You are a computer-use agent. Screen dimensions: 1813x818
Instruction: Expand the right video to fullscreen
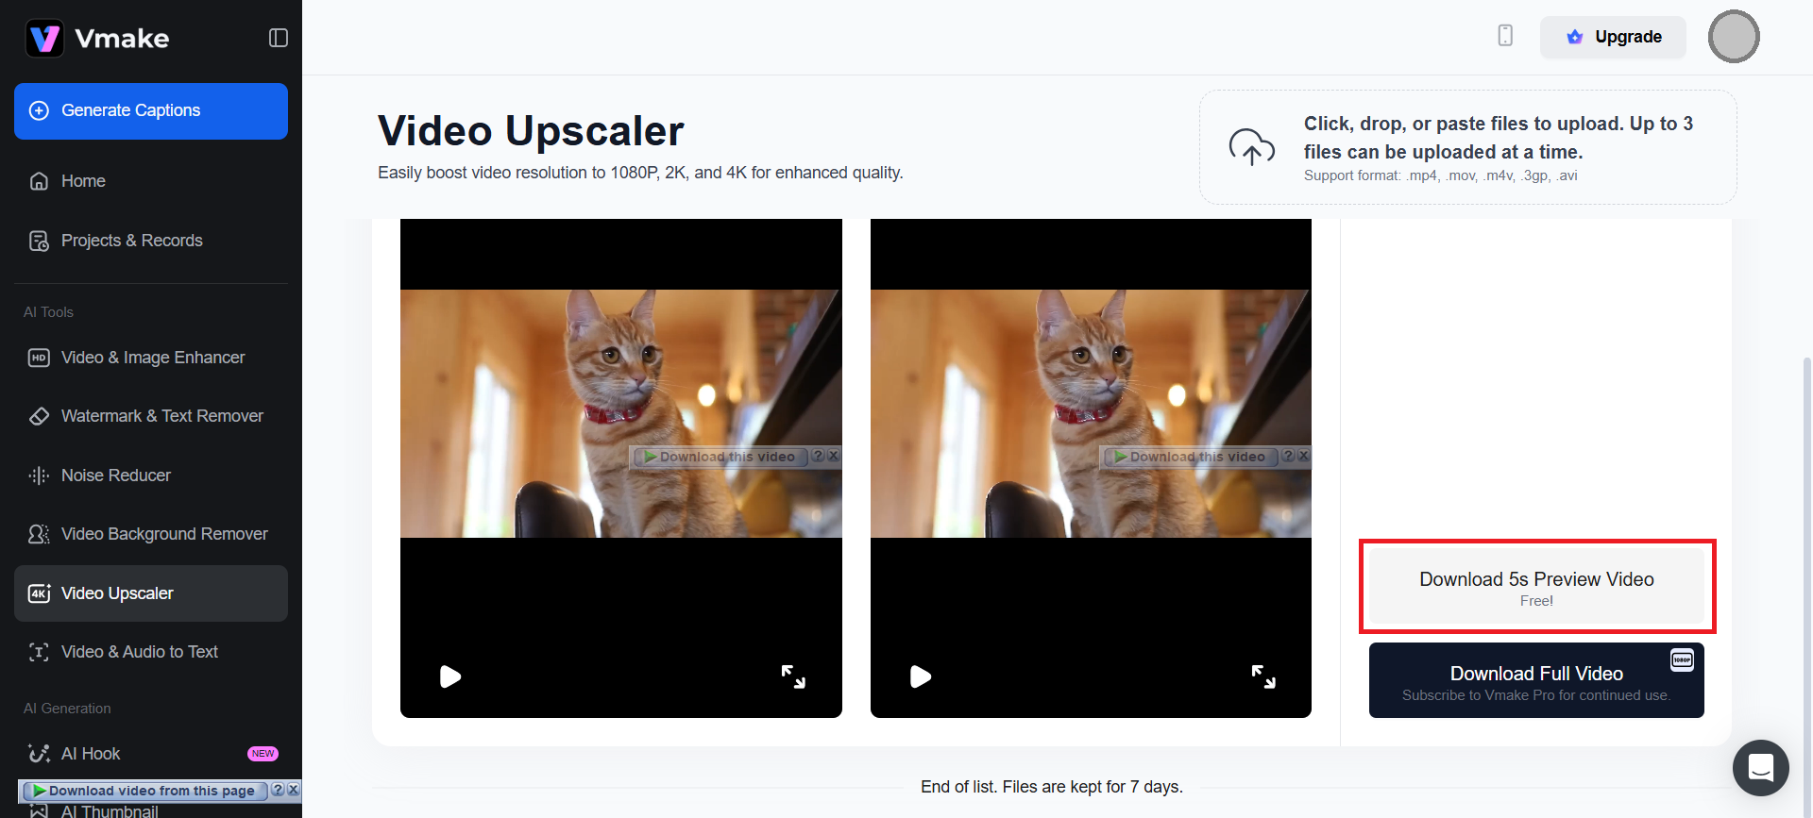(x=1263, y=676)
